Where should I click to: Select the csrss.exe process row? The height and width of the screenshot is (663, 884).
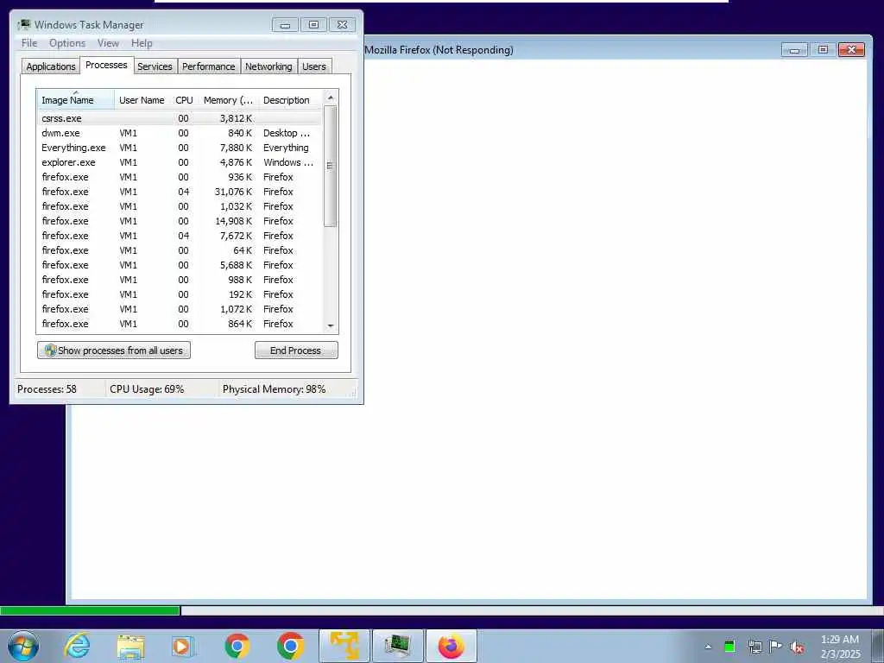180,118
